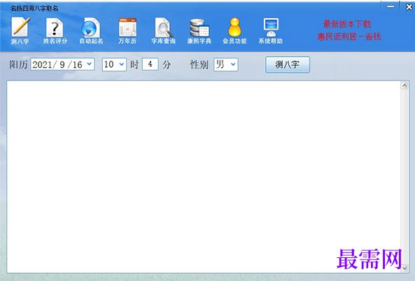
Task: Open the 测八字 pencil tool icon
Action: click(x=20, y=30)
